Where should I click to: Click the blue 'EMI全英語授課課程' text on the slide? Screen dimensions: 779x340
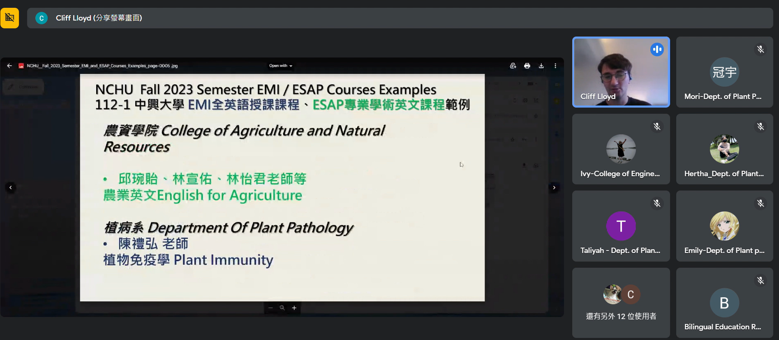click(x=244, y=105)
